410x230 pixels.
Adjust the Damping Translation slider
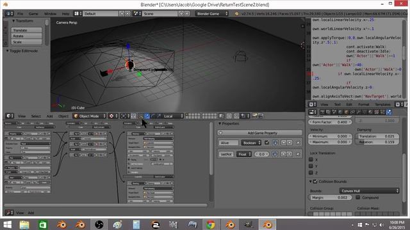pyautogui.click(x=377, y=136)
